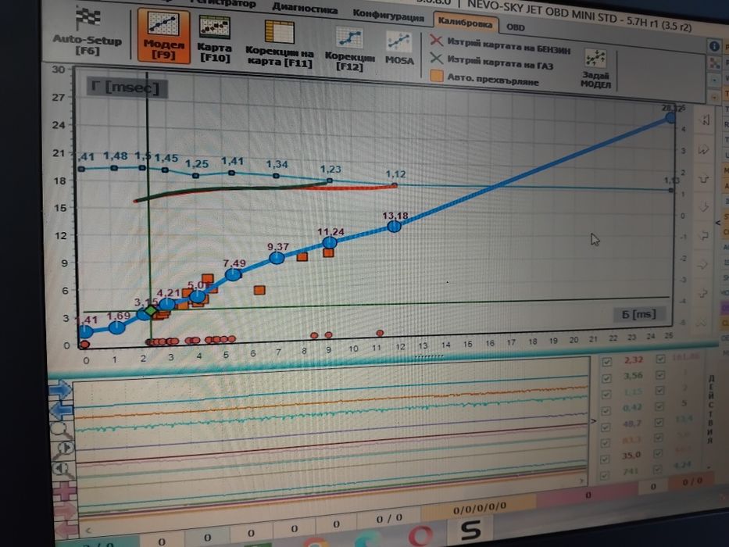Screen dimensions: 729x547
Task: Toggle the checkbox next to value 0,42
Action: [606, 411]
